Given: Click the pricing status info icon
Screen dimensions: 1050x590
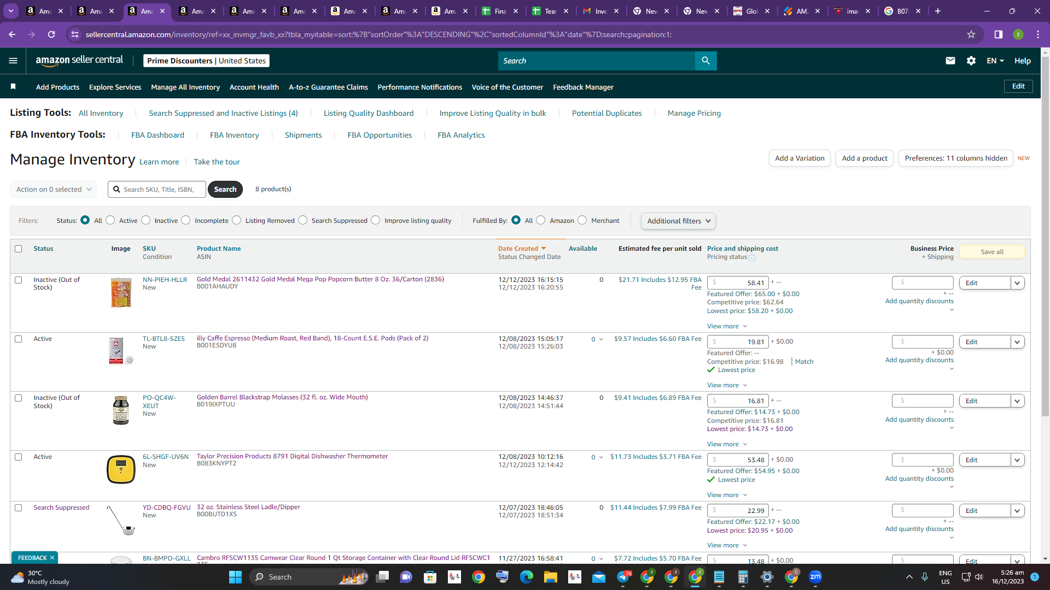Looking at the screenshot, I should [x=752, y=258].
